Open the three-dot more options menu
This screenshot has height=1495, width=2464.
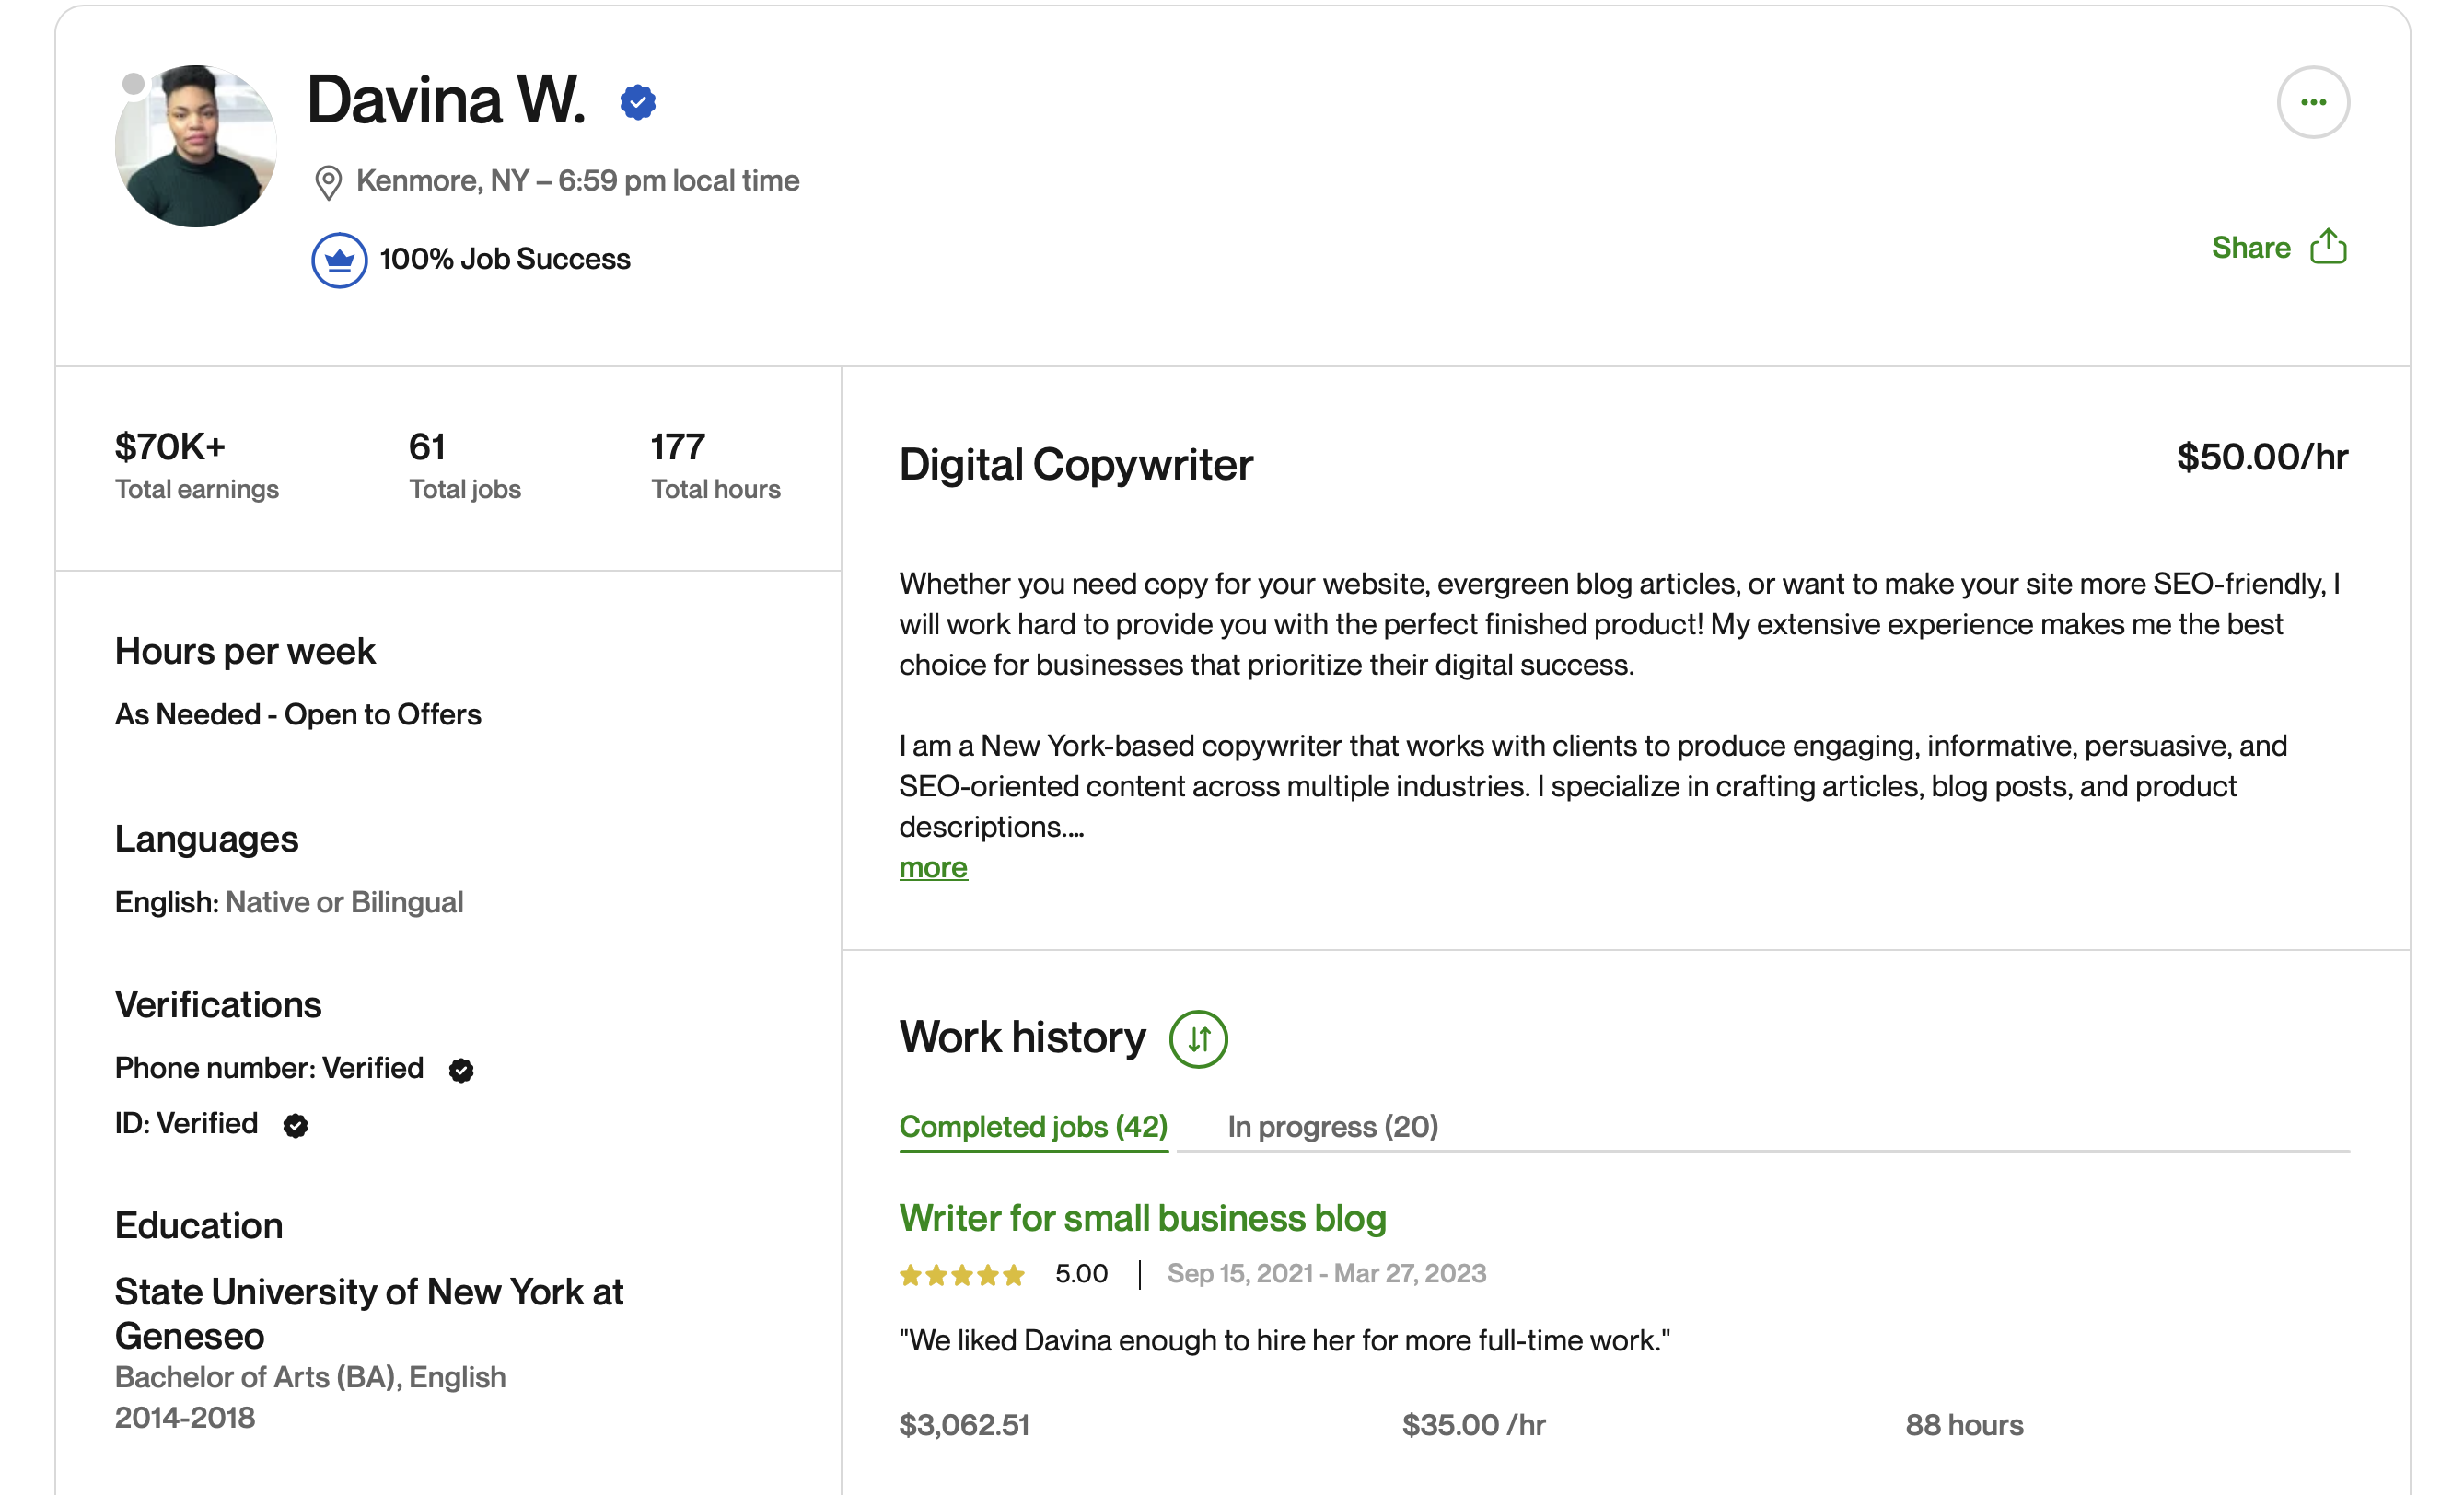click(x=2312, y=102)
